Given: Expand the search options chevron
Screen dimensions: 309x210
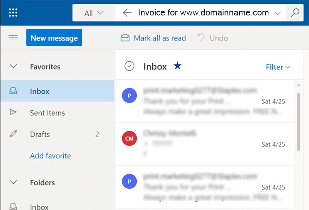Looking at the screenshot, I should click(277, 13).
